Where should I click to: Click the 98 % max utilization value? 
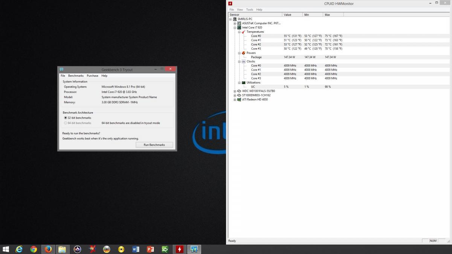328,87
